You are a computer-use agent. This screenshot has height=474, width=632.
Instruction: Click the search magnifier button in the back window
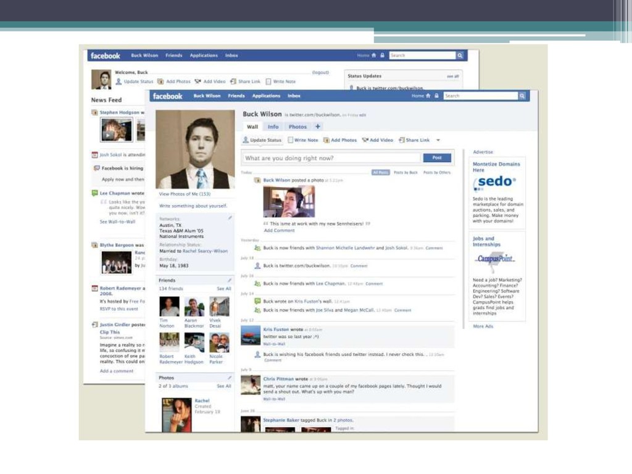point(460,56)
